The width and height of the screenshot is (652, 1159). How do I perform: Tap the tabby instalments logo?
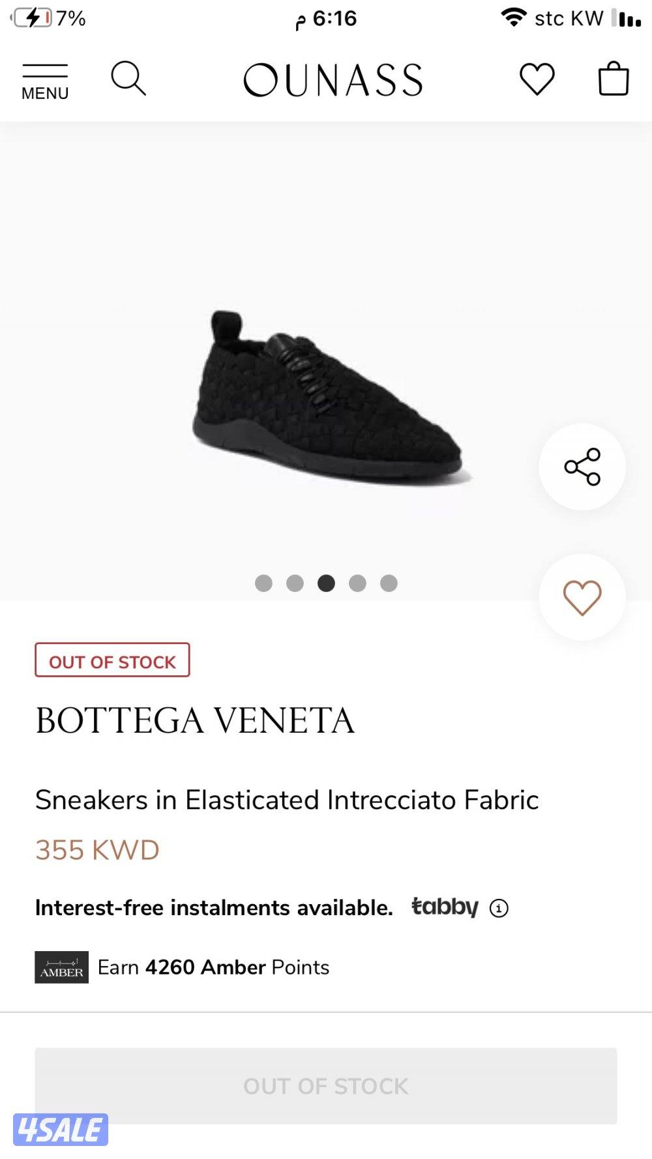445,907
